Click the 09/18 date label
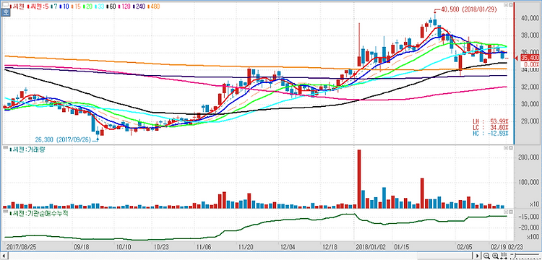Viewport: 542px width, 260px height. (82, 247)
